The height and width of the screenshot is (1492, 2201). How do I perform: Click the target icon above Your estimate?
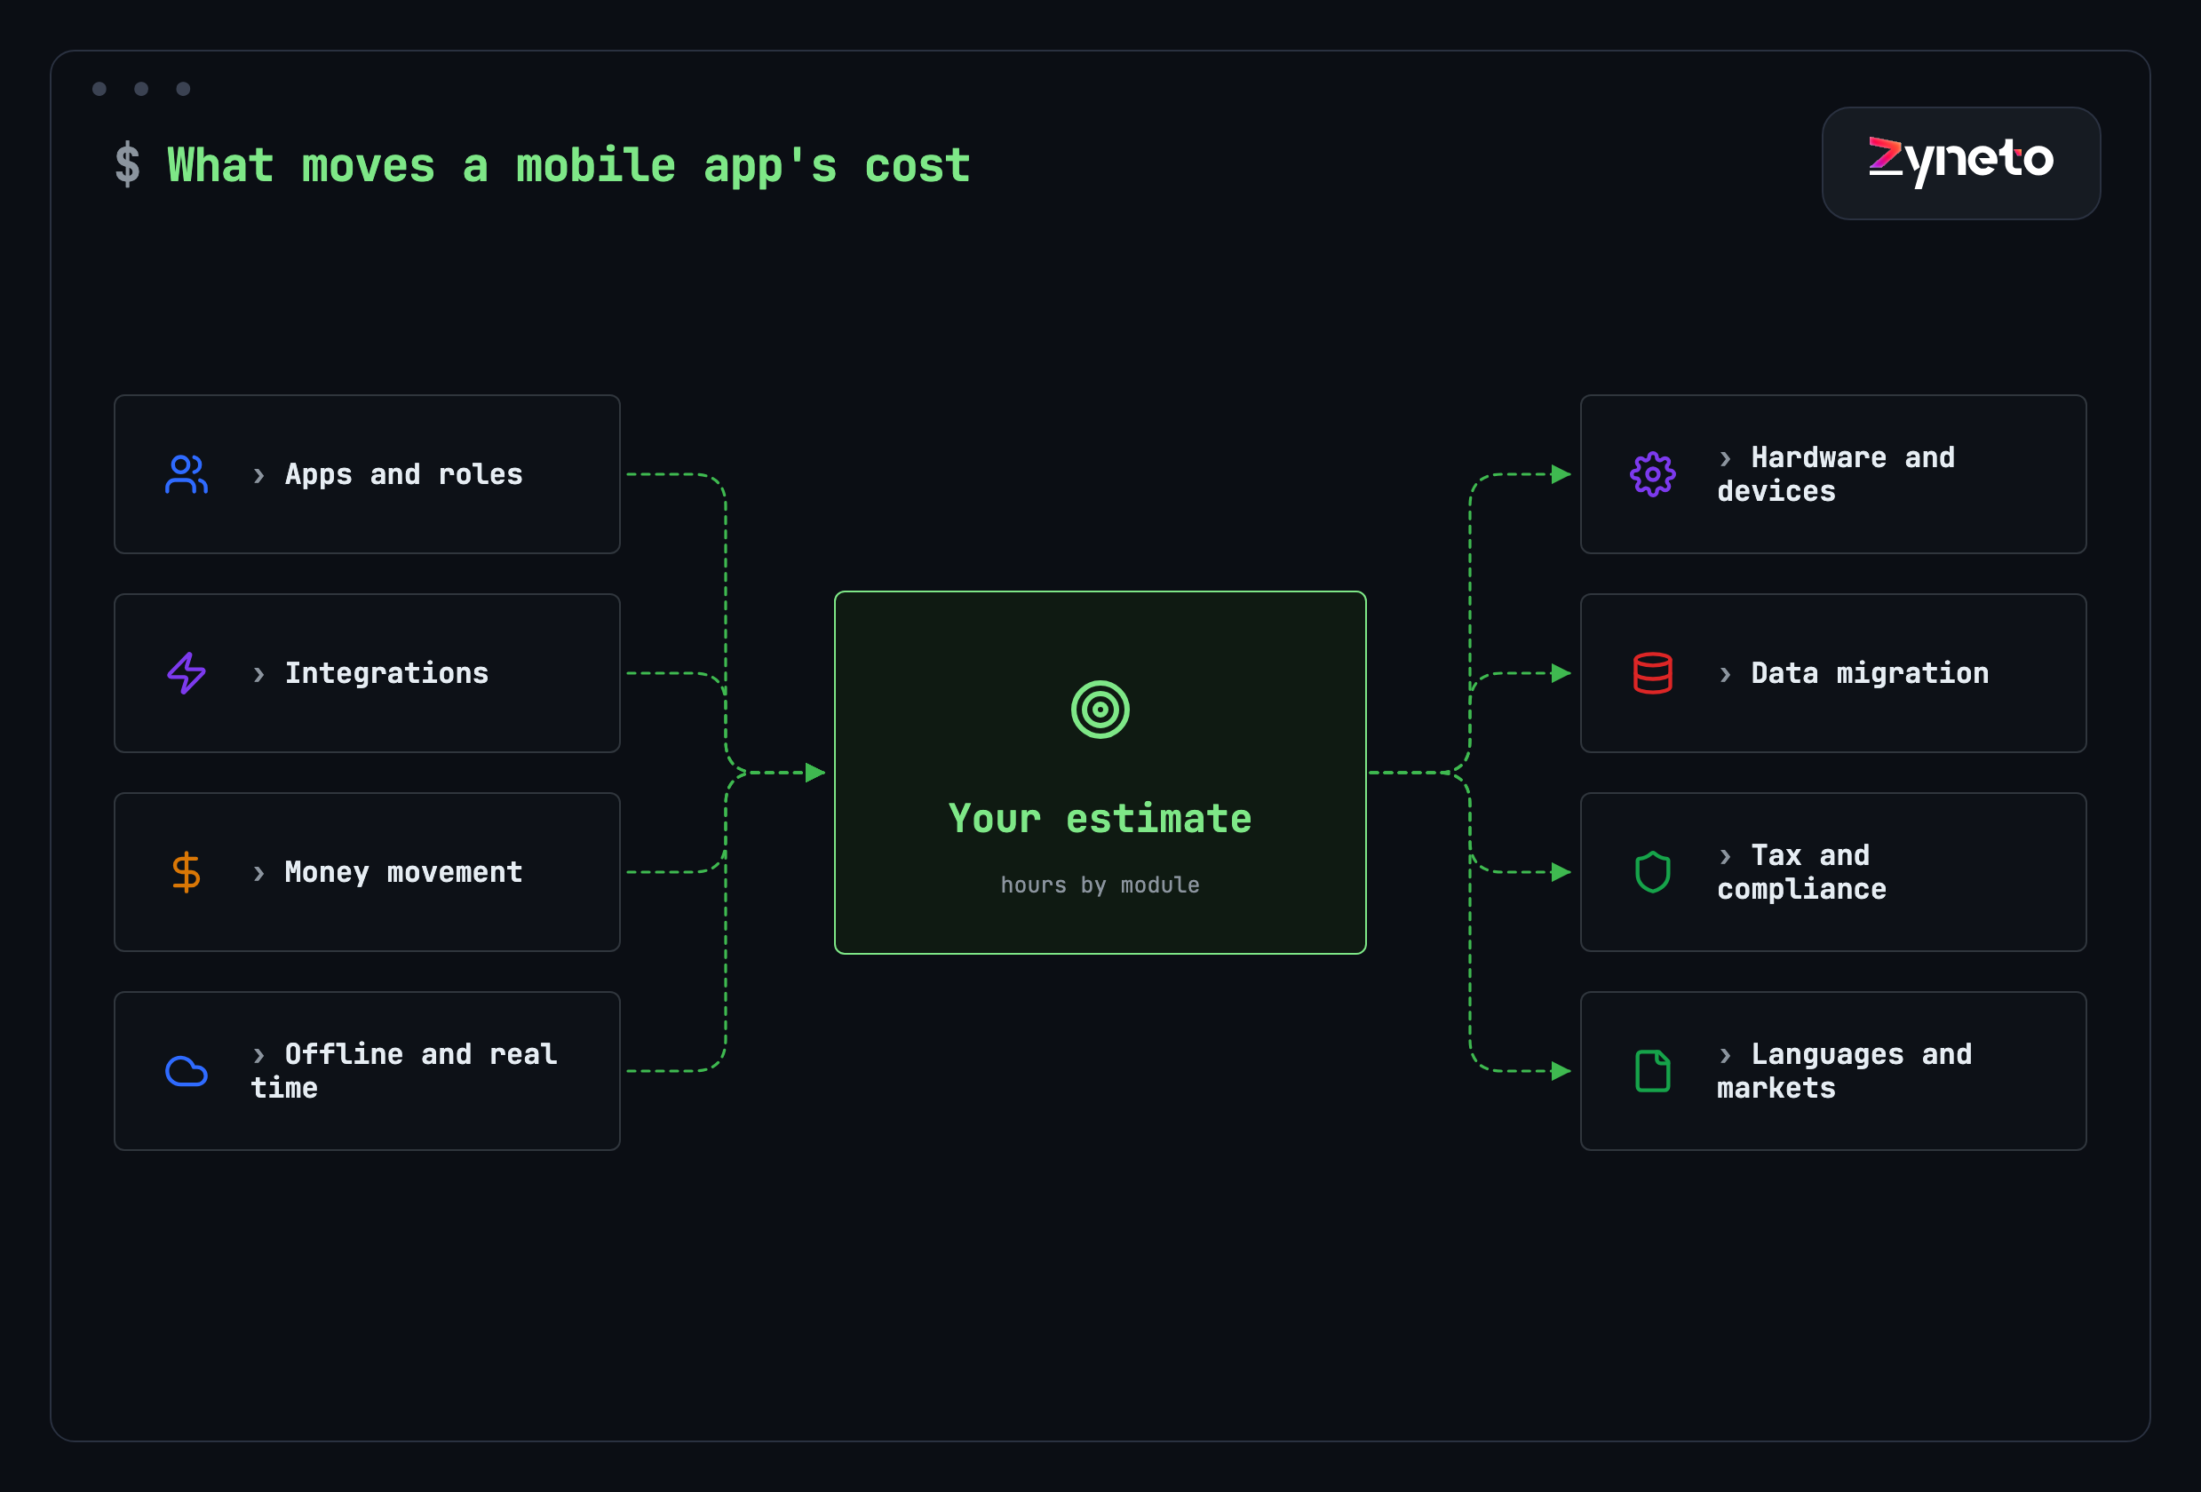point(1100,709)
